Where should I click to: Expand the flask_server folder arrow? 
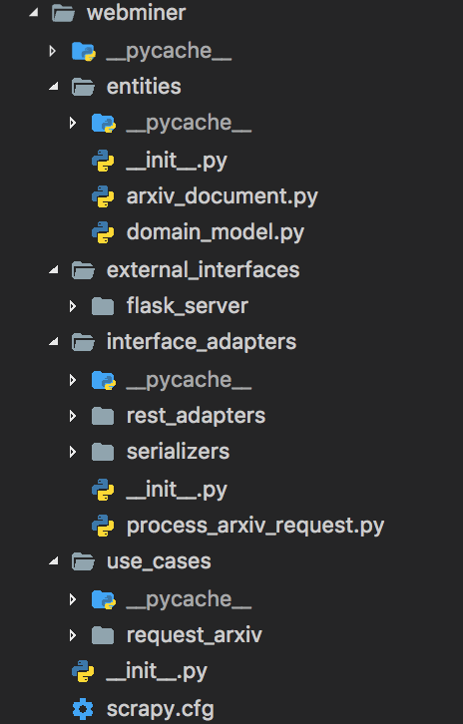[x=73, y=306]
